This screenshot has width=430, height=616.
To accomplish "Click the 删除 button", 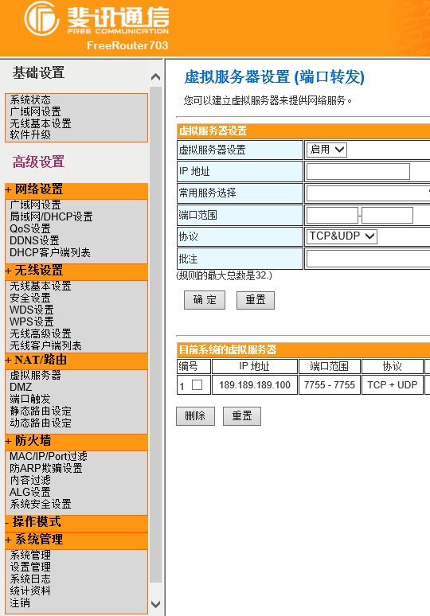I will click(x=195, y=416).
